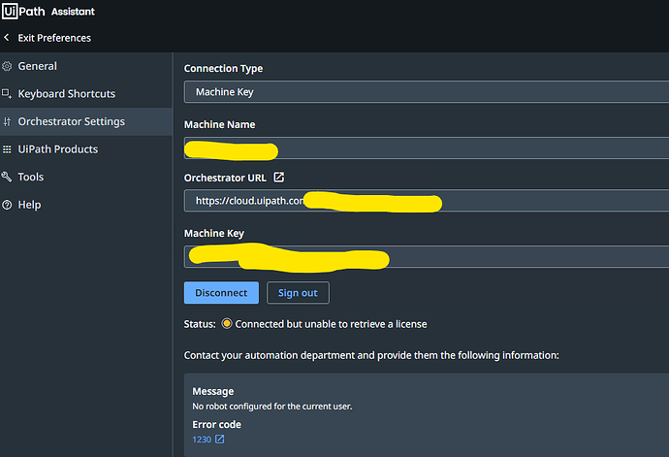Viewport: 669px width, 457px height.
Task: Click the Help question mark icon
Action: pyautogui.click(x=7, y=205)
